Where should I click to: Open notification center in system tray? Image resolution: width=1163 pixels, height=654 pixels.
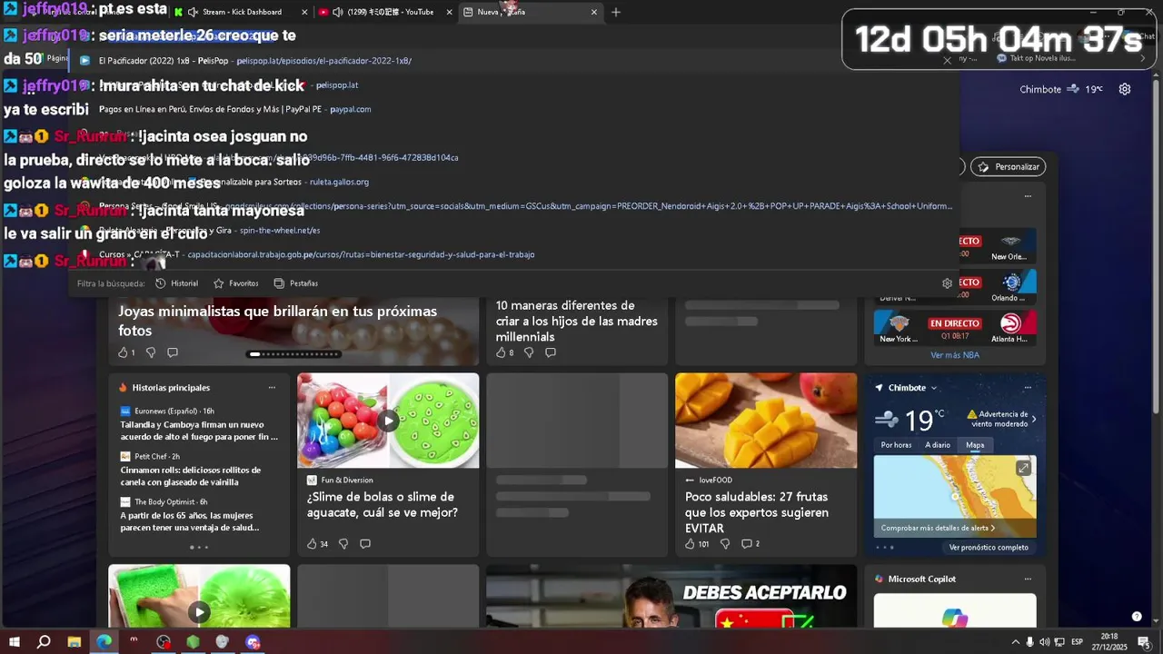point(1144,642)
